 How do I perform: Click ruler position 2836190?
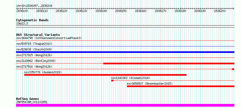pyautogui.click(x=200, y=11)
